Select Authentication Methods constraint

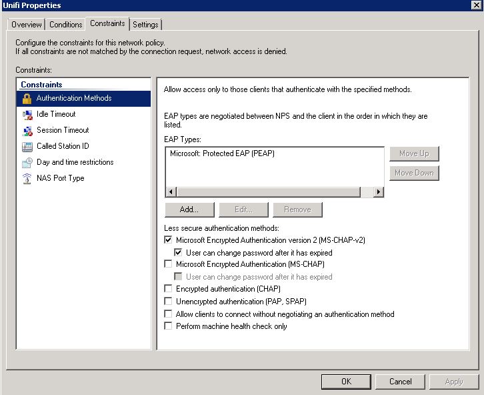83,99
